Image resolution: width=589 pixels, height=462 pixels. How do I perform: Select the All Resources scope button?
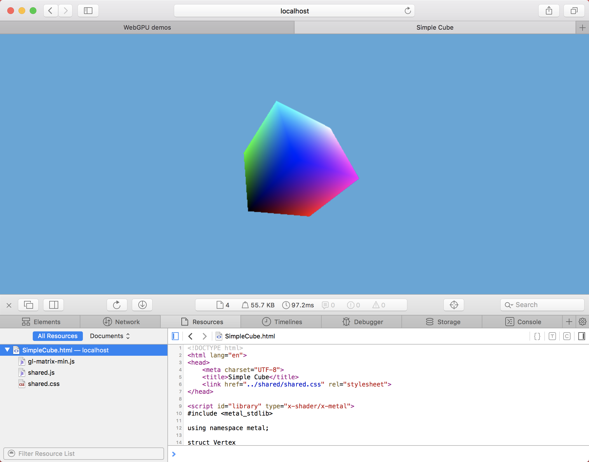[58, 336]
